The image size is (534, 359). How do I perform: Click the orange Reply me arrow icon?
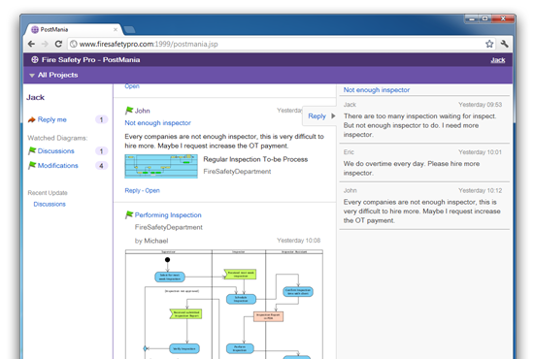[x=32, y=119]
